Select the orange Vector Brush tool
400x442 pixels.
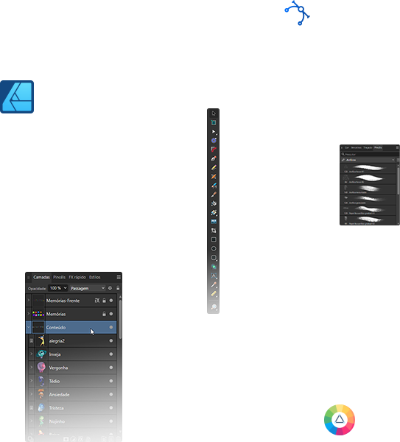[x=214, y=177]
